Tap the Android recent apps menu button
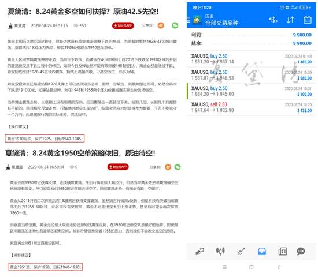 pyautogui.click(x=224, y=267)
